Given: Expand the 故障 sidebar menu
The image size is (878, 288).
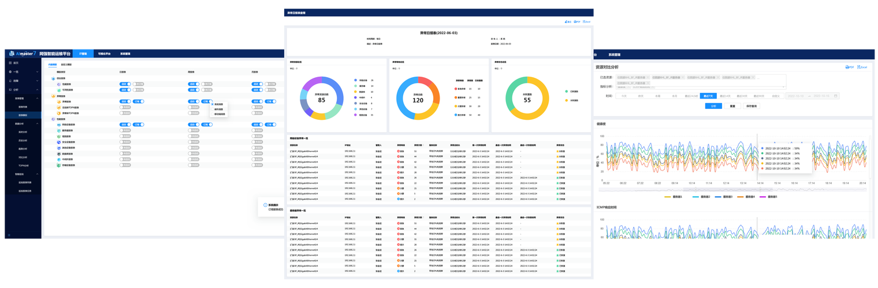Looking at the screenshot, I should pos(38,81).
